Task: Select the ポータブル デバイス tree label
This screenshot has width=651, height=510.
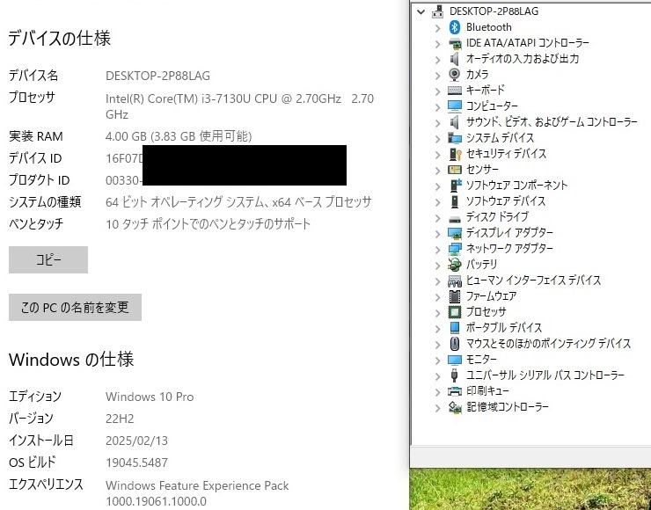Action: 504,328
